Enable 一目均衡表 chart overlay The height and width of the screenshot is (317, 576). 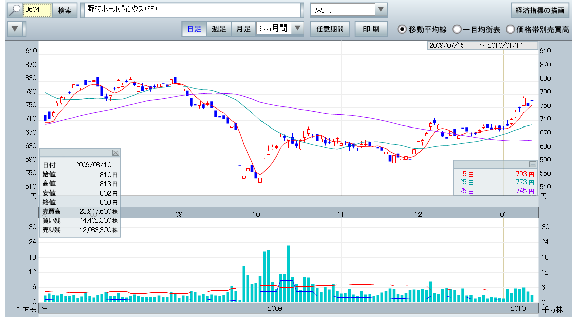[457, 29]
